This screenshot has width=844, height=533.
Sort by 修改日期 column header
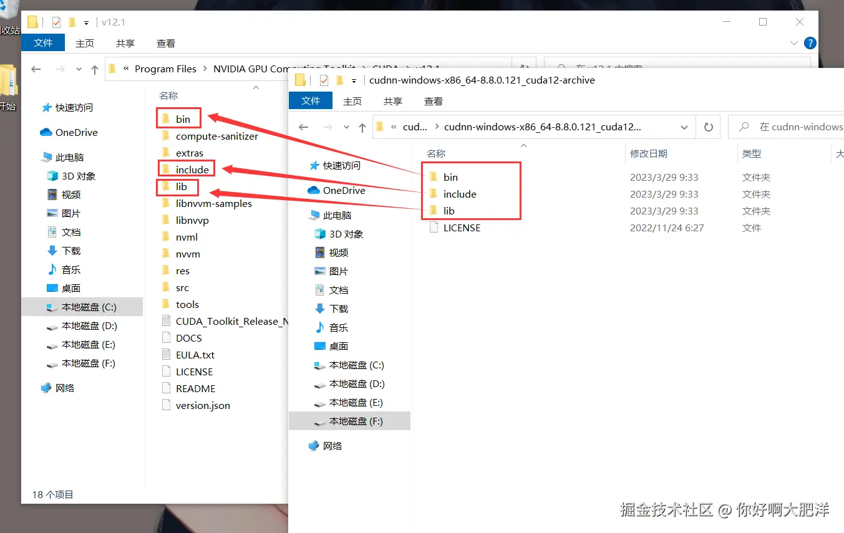coord(646,153)
